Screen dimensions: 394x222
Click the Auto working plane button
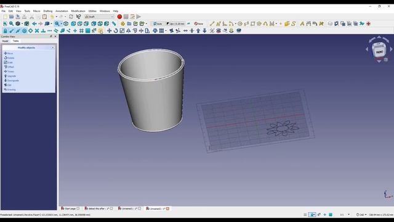158,23
